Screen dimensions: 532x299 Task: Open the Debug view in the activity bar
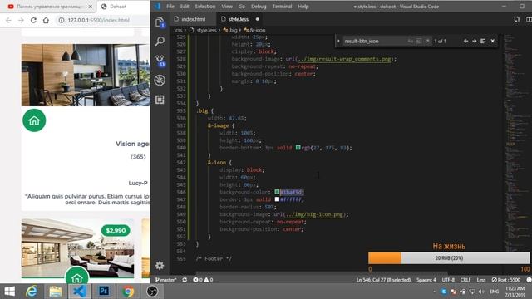coord(160,81)
